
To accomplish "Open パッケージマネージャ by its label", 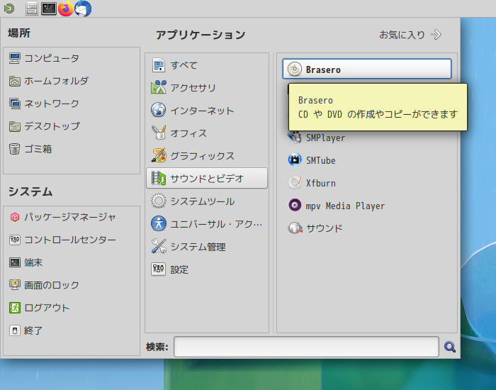I will pyautogui.click(x=70, y=217).
